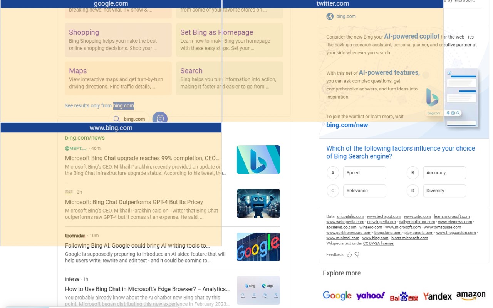Select the letter A option circle
The height and width of the screenshot is (308, 493).
333,173
